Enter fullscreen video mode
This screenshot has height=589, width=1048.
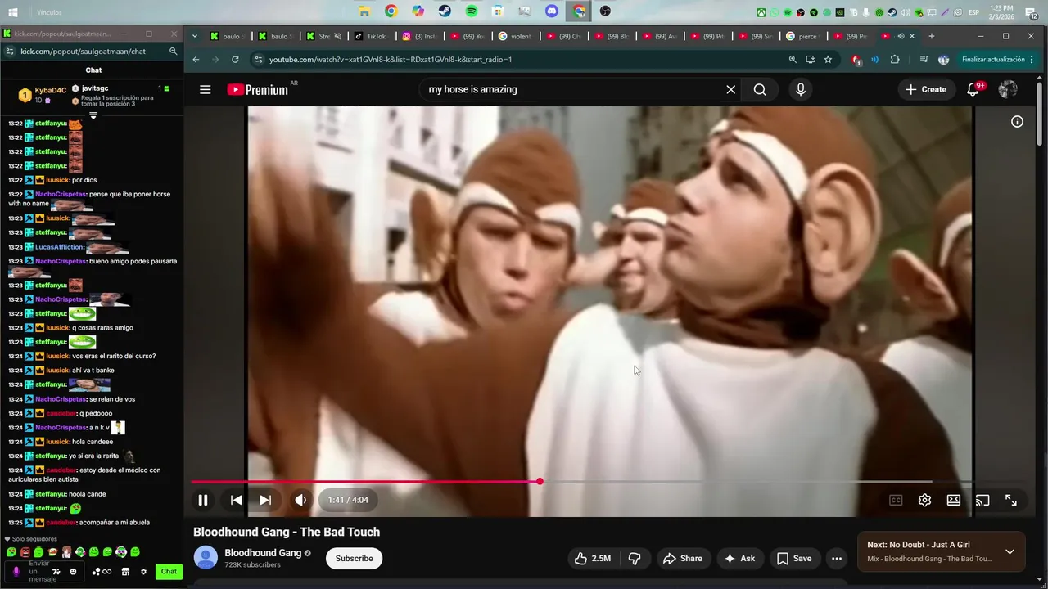point(1011,500)
